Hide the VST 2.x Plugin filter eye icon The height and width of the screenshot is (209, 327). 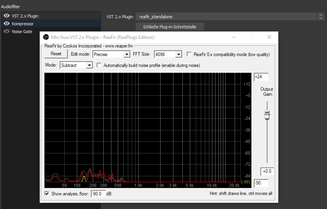pos(6,16)
